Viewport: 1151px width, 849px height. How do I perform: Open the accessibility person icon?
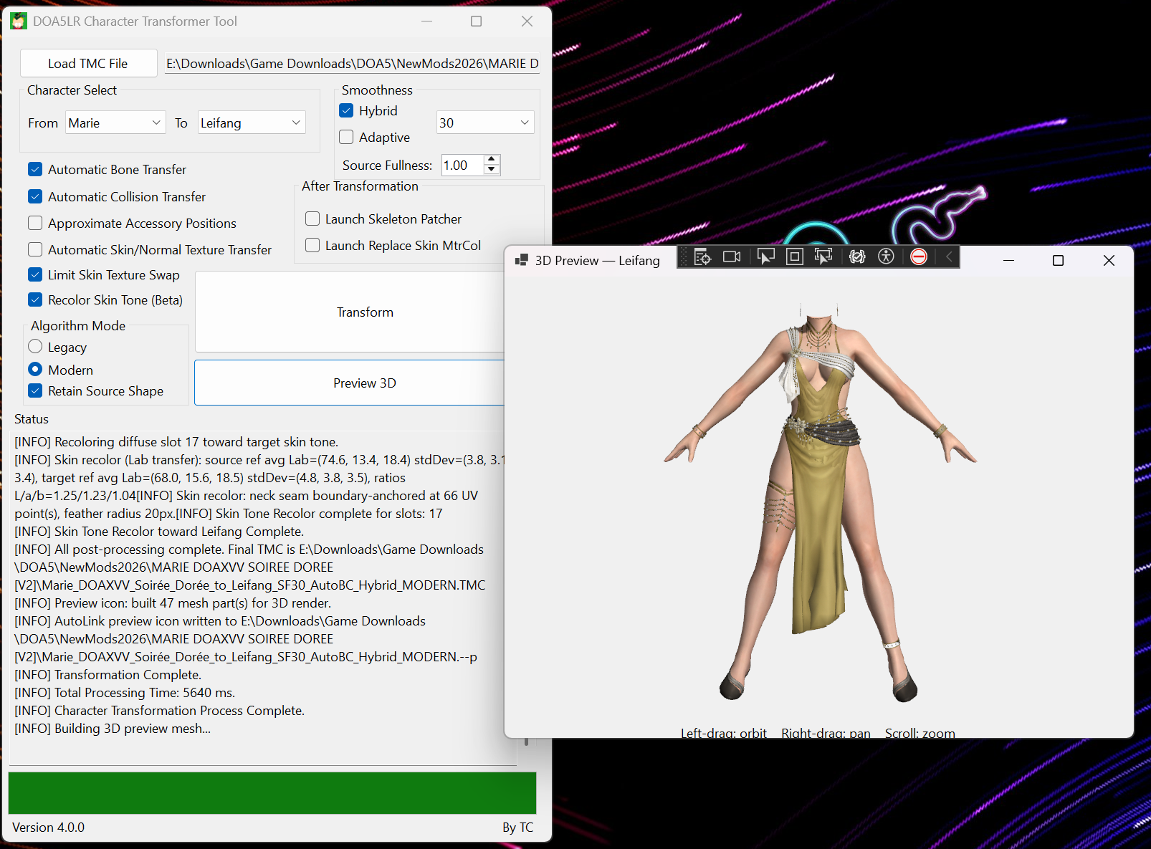(x=886, y=256)
